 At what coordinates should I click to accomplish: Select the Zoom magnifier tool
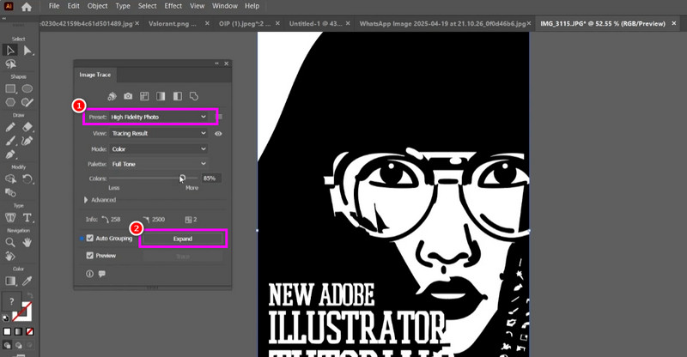coord(10,242)
